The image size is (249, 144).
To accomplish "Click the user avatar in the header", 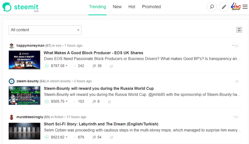I will (236, 7).
